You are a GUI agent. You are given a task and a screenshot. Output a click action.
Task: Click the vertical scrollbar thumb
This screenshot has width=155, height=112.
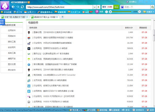[154, 35]
